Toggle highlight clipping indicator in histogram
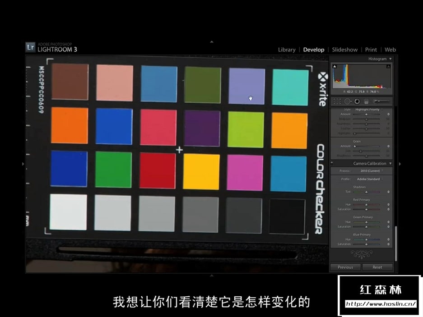 click(389, 66)
